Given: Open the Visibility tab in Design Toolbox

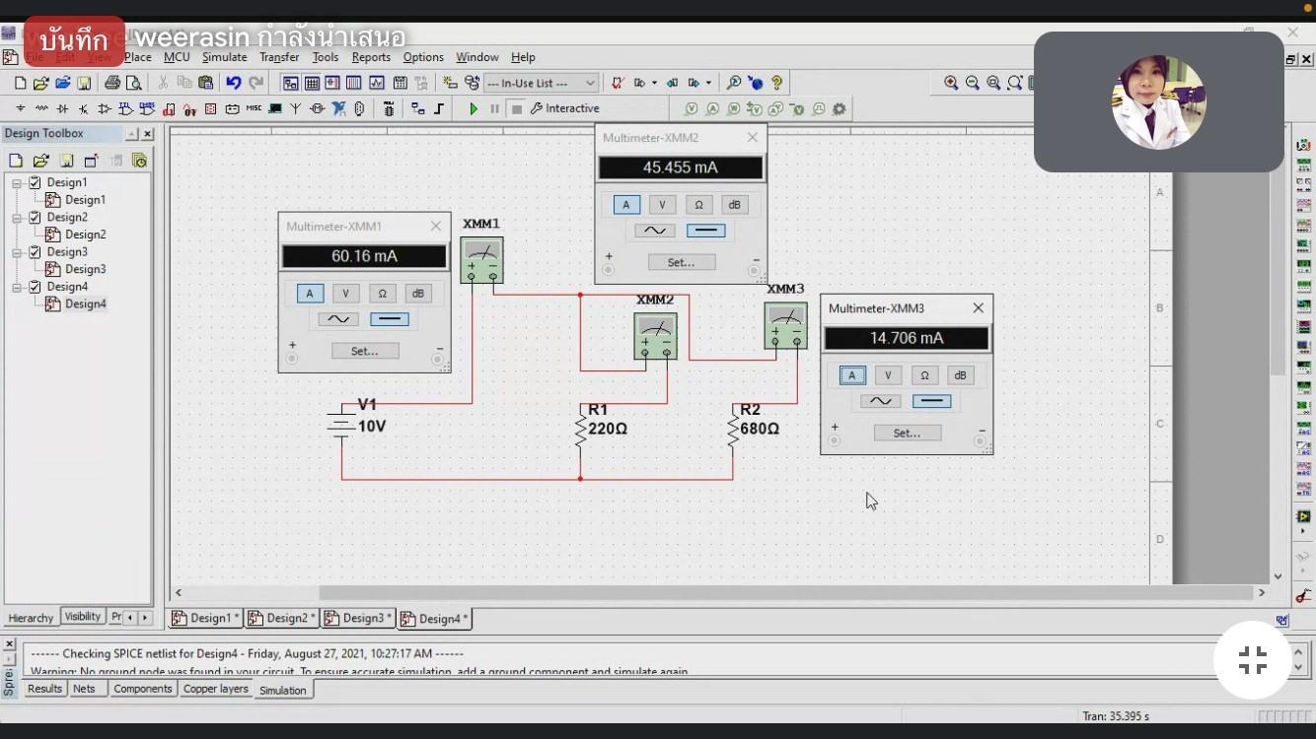Looking at the screenshot, I should tap(83, 617).
